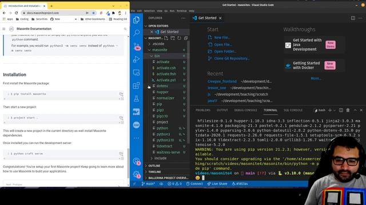Split the terminal panel
The width and height of the screenshot is (366, 205).
[341, 110]
